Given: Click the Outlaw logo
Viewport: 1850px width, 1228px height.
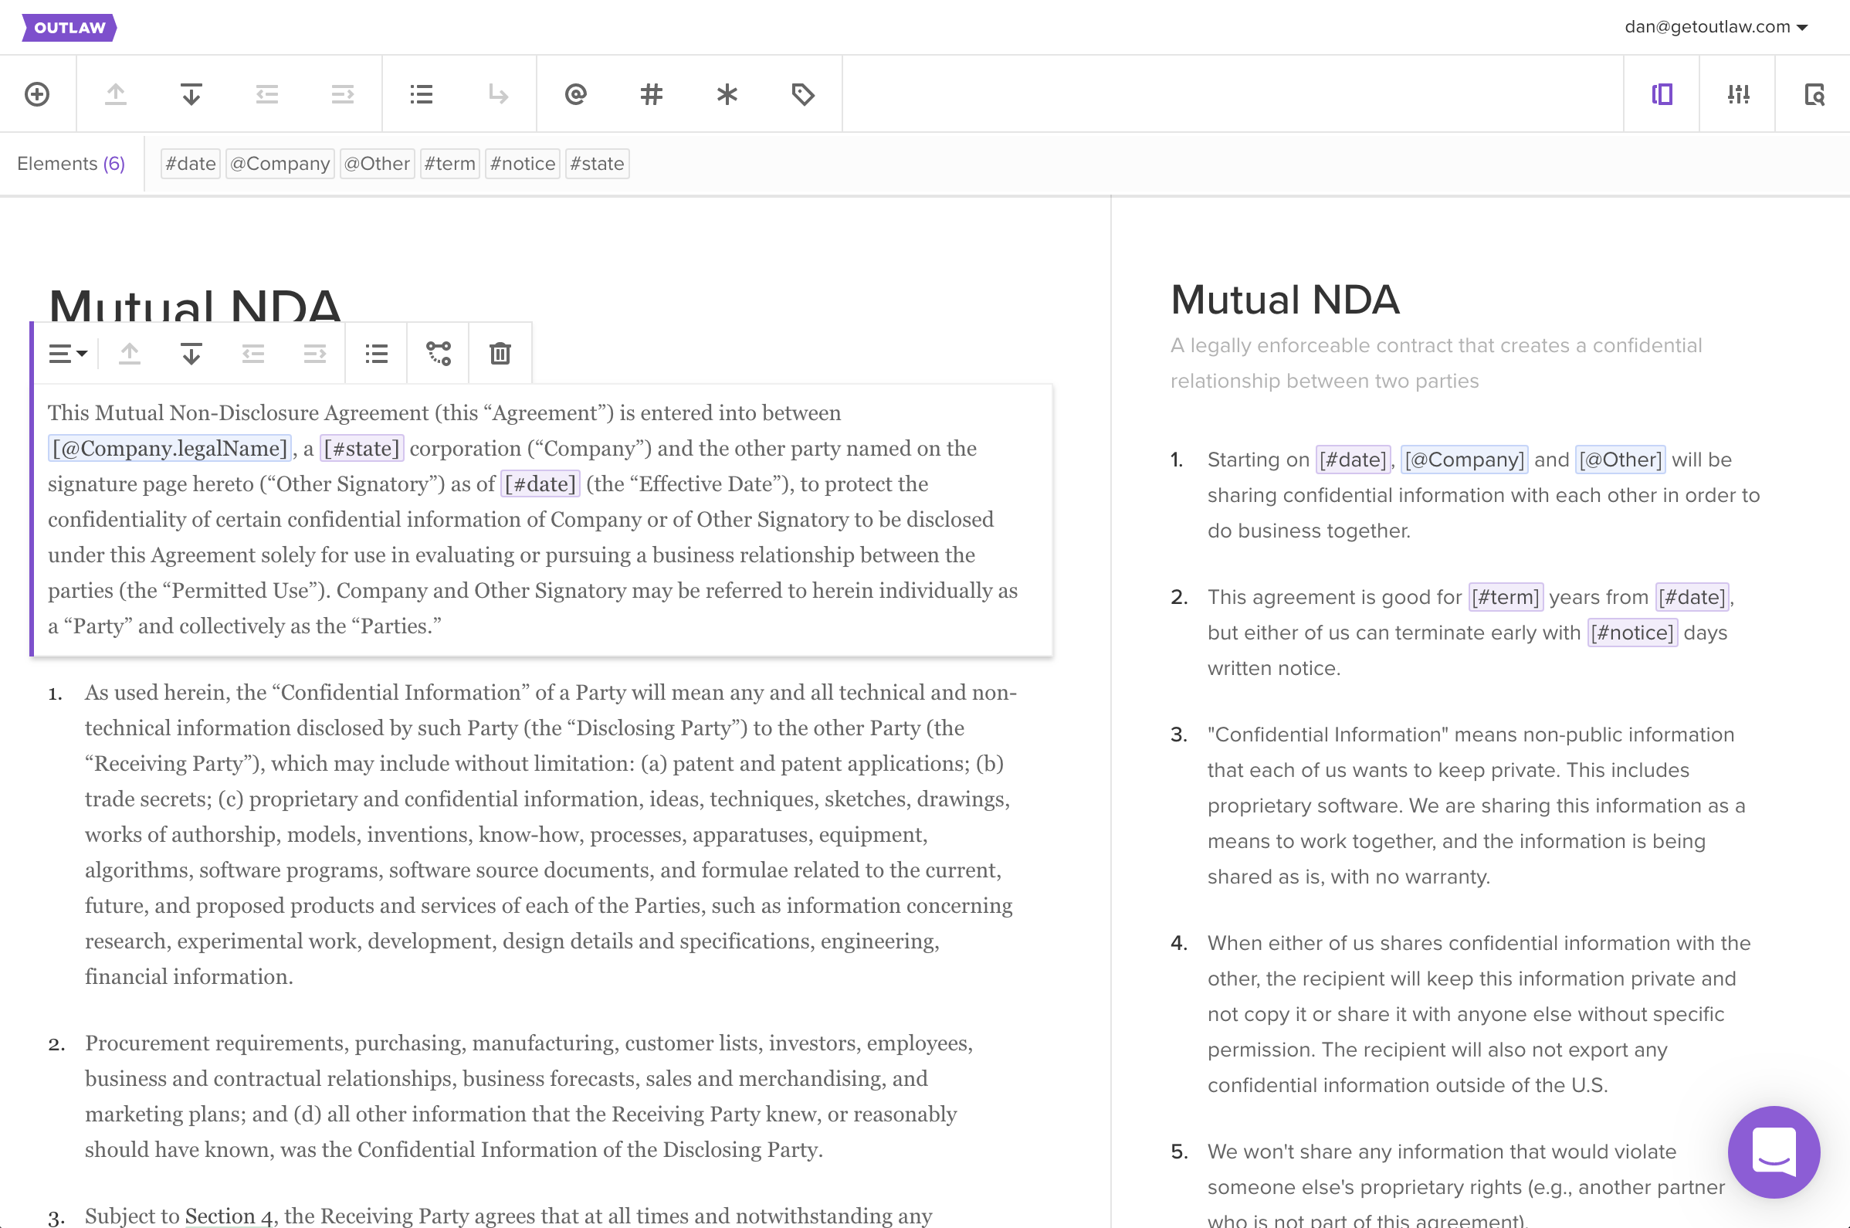Looking at the screenshot, I should click(69, 27).
